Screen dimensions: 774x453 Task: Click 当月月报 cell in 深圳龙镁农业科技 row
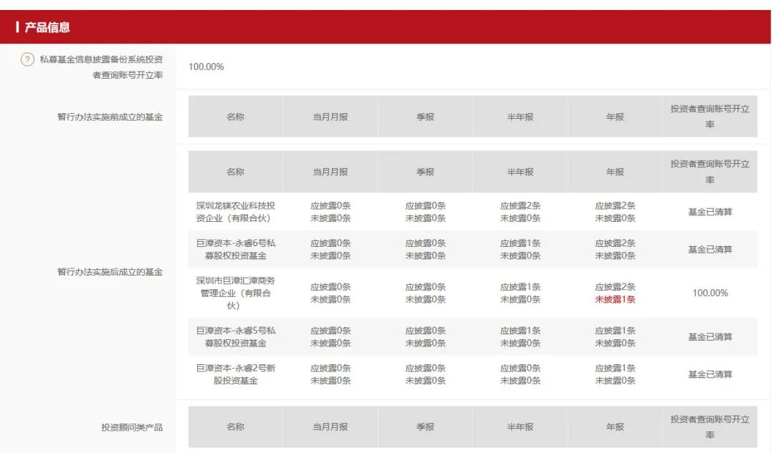point(330,212)
